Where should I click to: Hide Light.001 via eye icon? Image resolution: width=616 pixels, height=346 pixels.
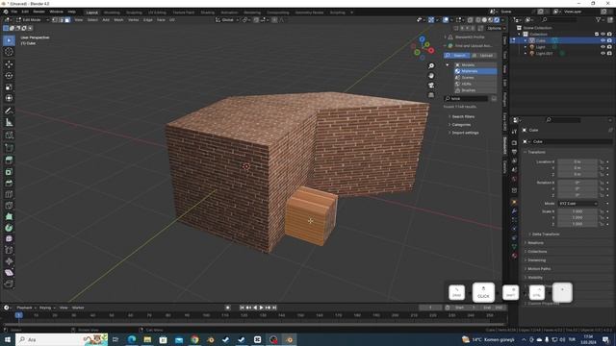coord(603,54)
